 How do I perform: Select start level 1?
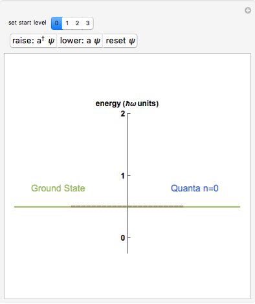point(67,23)
